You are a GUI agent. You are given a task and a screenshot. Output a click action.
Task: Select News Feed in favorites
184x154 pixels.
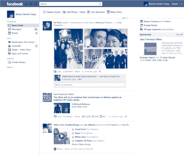tap(23, 26)
